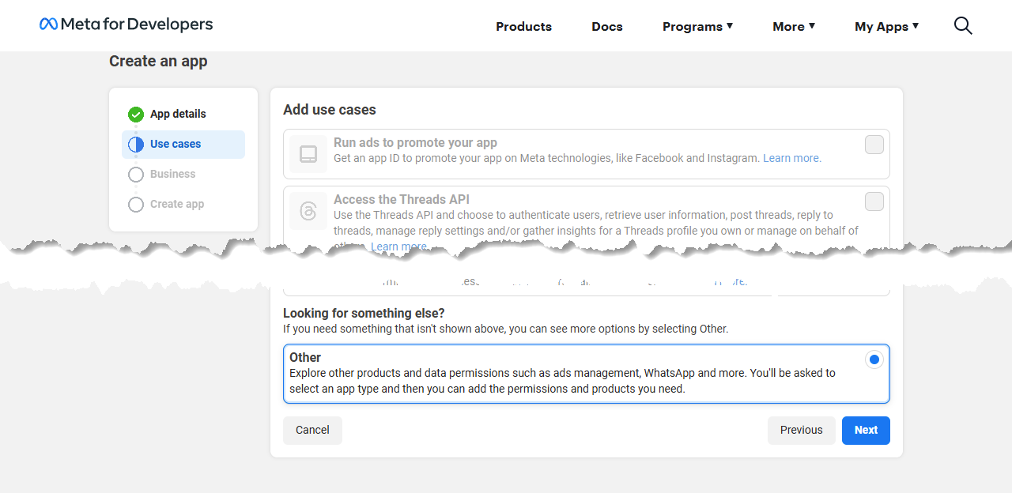Image resolution: width=1012 pixels, height=493 pixels.
Task: Check the Access the Threads API box
Action: point(874,201)
